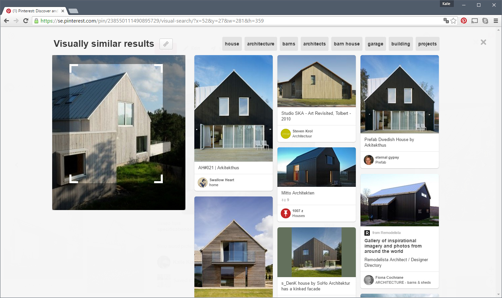This screenshot has width=502, height=298.
Task: Click the bottom-right crop handle of selection
Action: coord(158,179)
